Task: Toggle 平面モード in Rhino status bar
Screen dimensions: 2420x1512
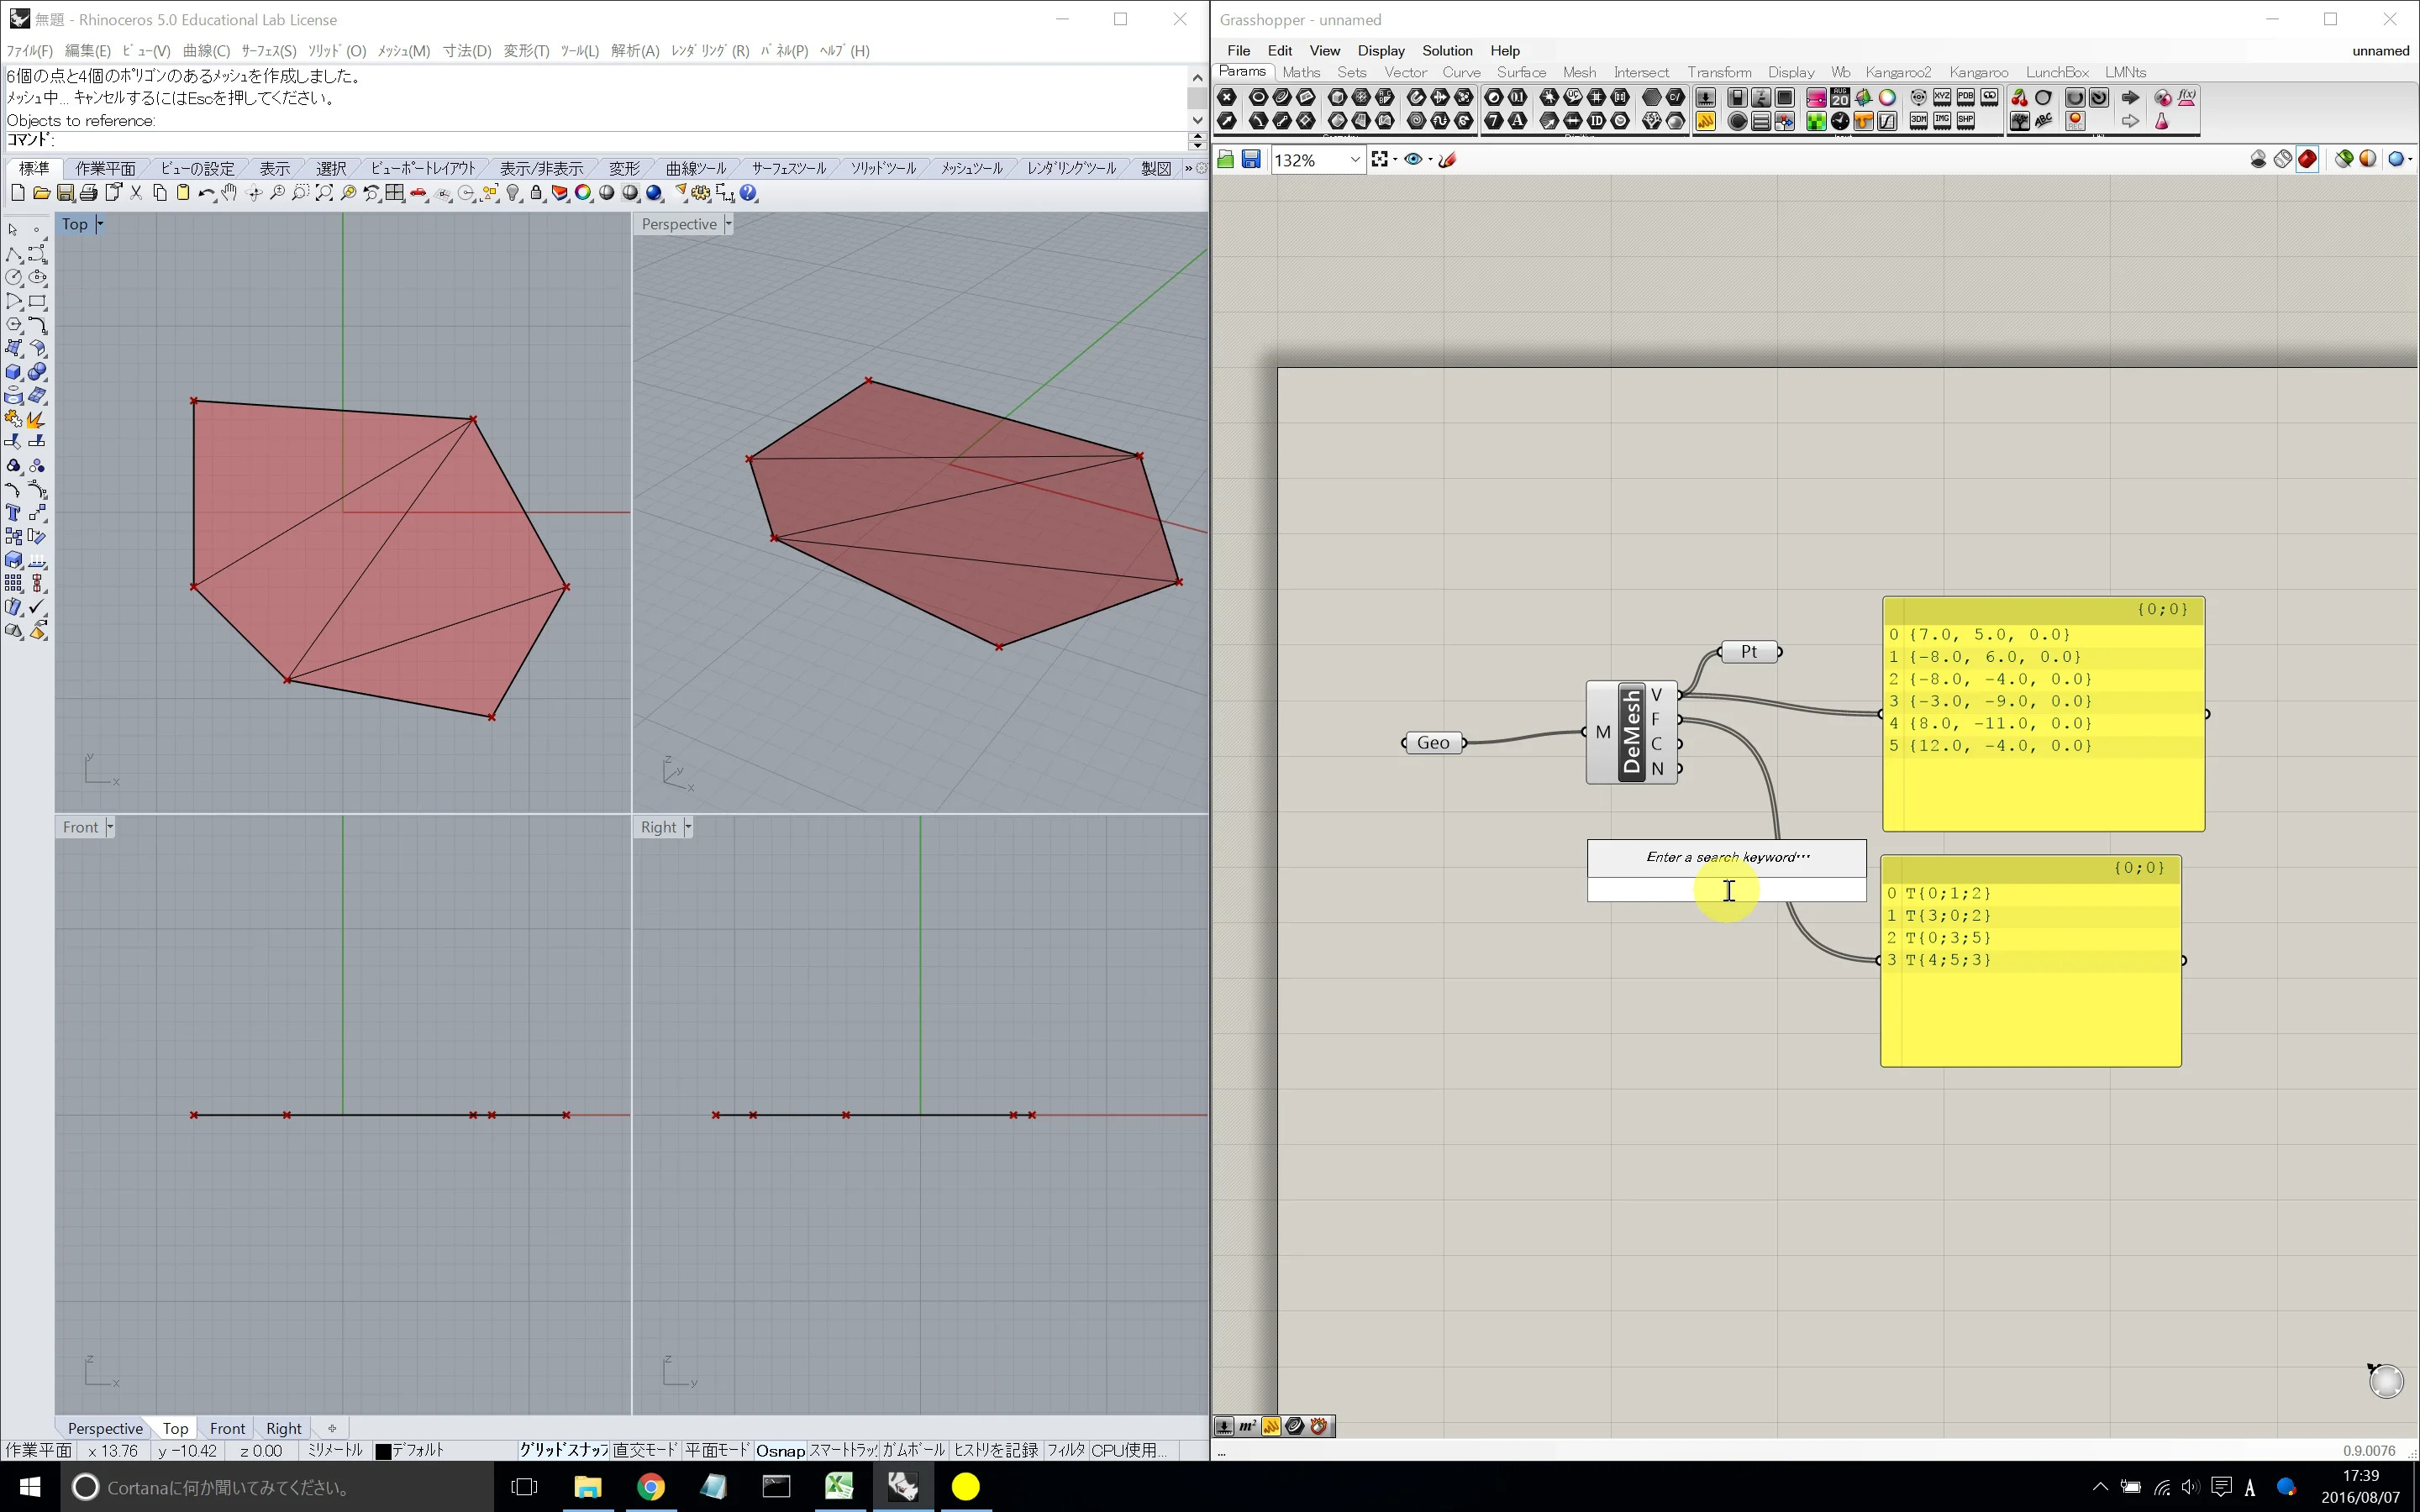Action: click(717, 1450)
